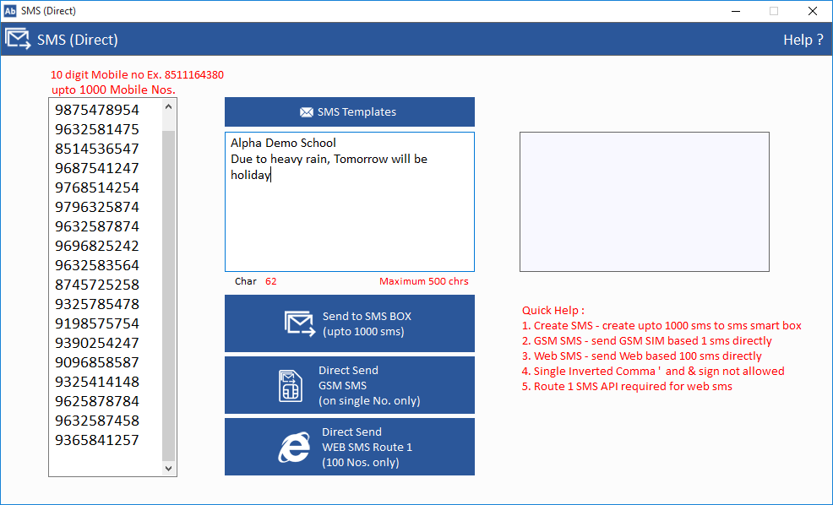Click the SIM card GSM SMS icon
The width and height of the screenshot is (833, 505).
click(290, 386)
